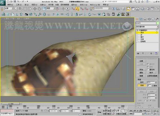Click the 全部取消隐藏 button
This screenshot has height=116, width=160.
point(152,76)
